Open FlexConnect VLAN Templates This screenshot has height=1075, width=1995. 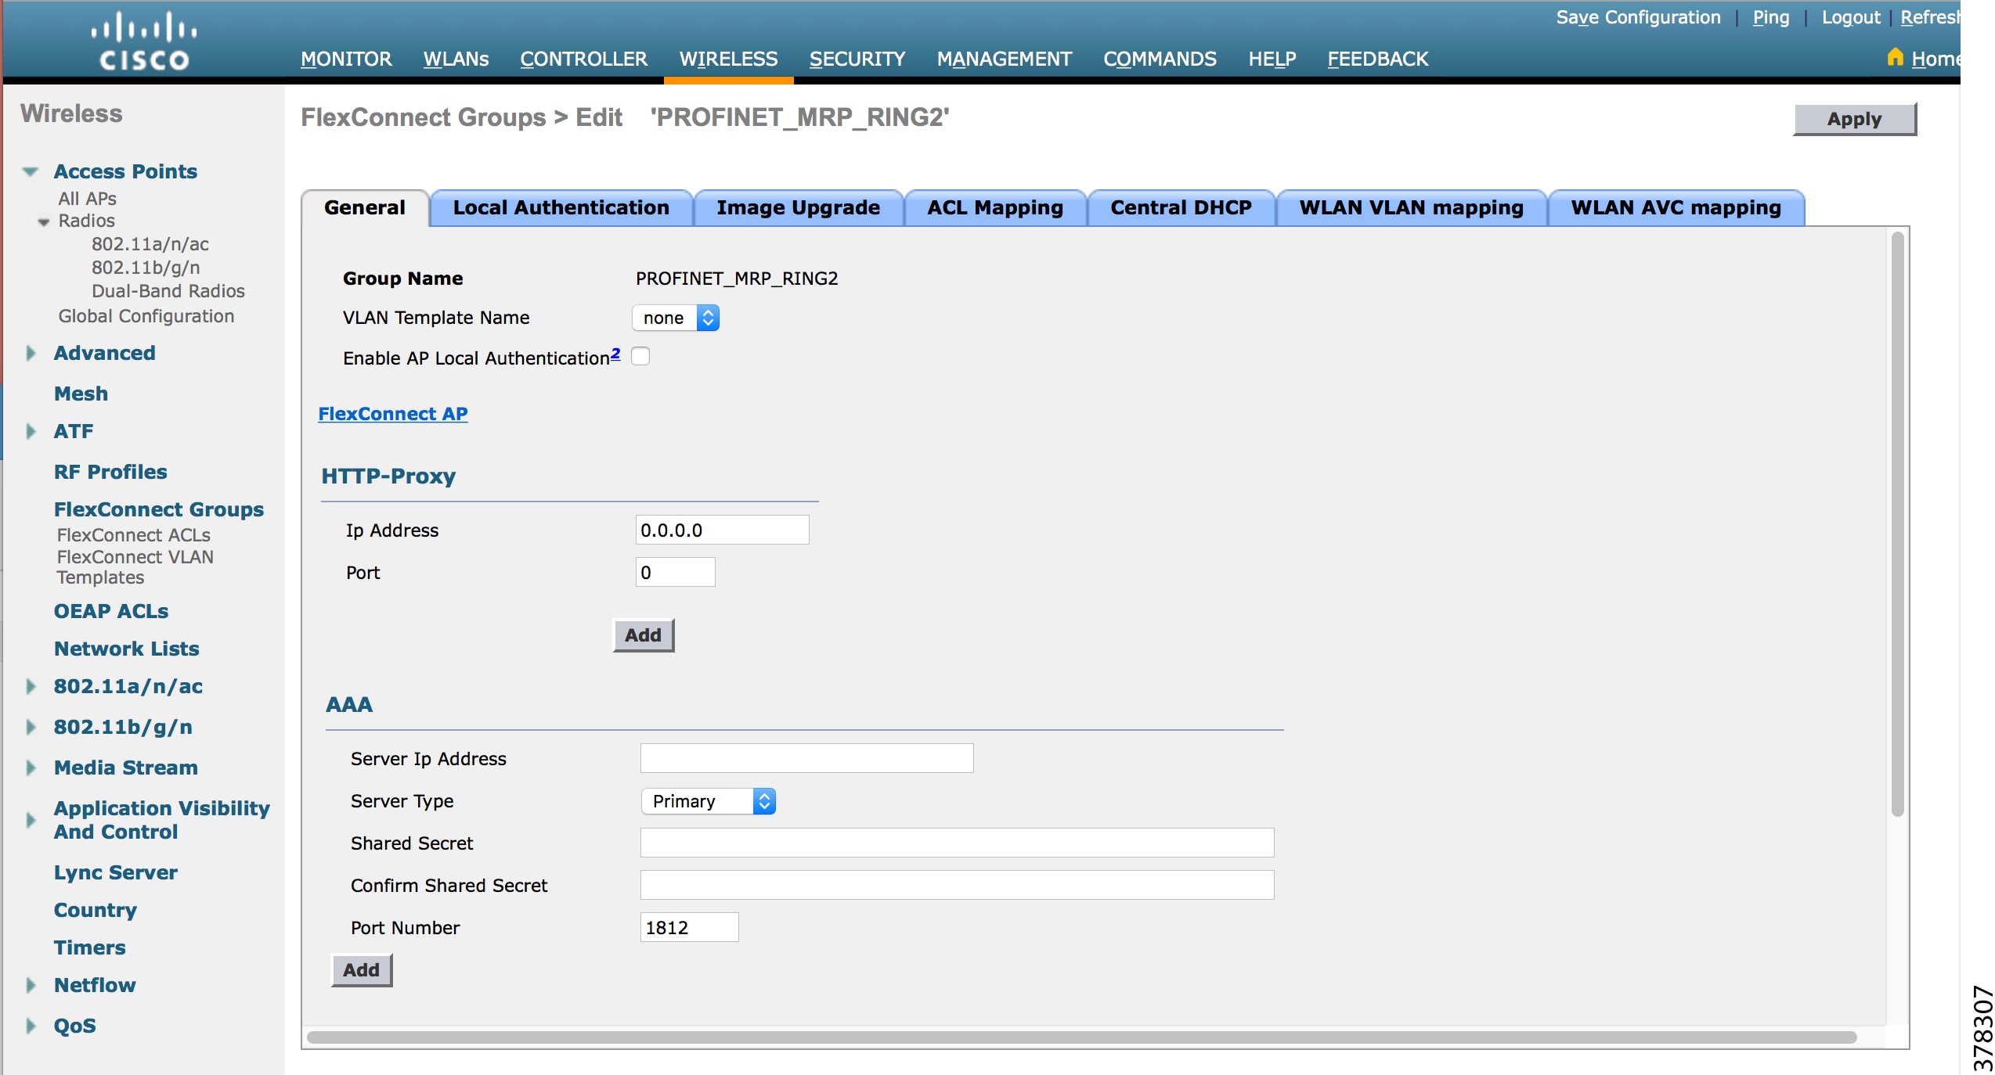135,567
